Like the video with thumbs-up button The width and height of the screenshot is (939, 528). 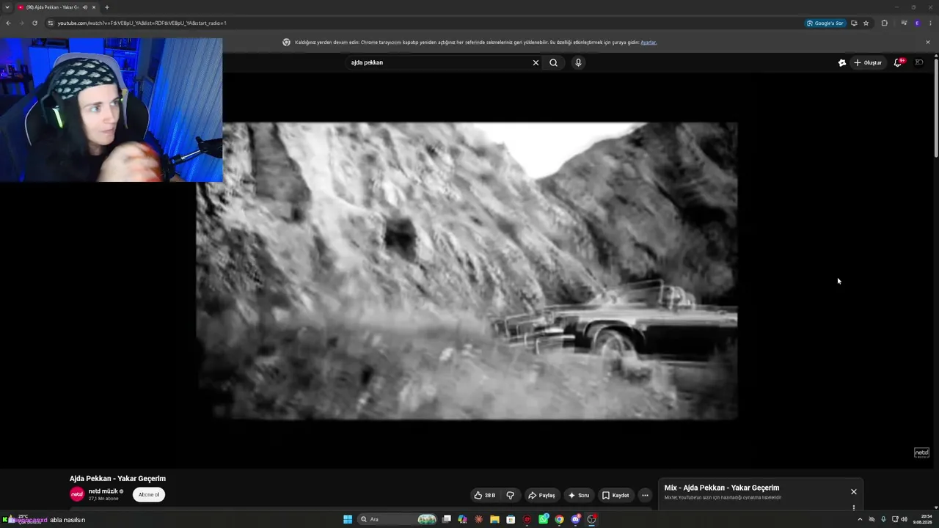click(485, 495)
